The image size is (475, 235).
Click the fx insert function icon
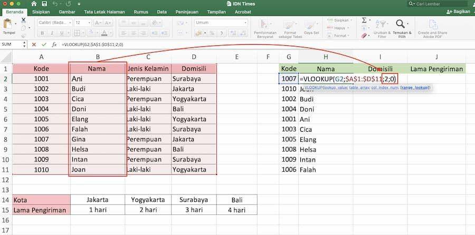54,44
